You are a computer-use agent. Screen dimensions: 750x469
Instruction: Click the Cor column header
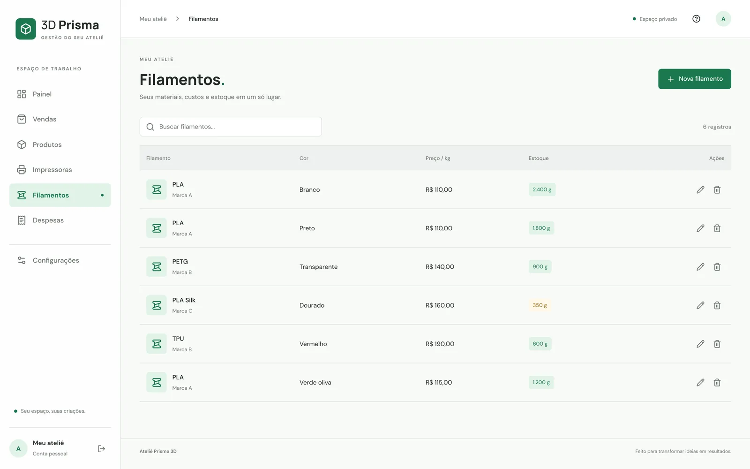pyautogui.click(x=304, y=158)
